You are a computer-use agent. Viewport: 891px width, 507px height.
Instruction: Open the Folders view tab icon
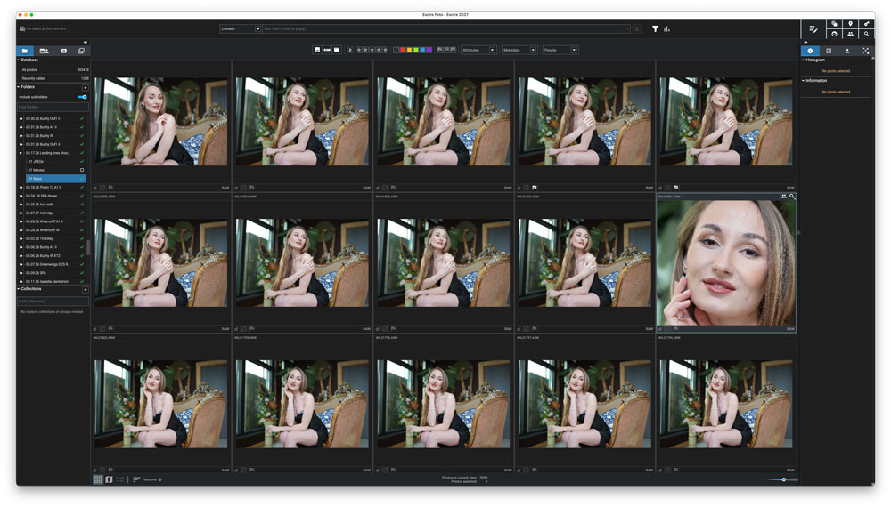pos(25,51)
